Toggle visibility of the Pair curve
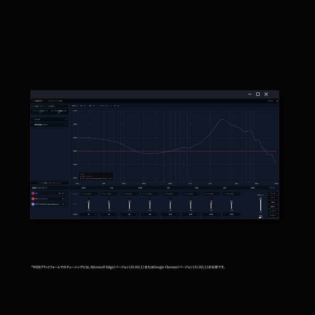Viewport: 315px width, 315px height. click(x=63, y=199)
